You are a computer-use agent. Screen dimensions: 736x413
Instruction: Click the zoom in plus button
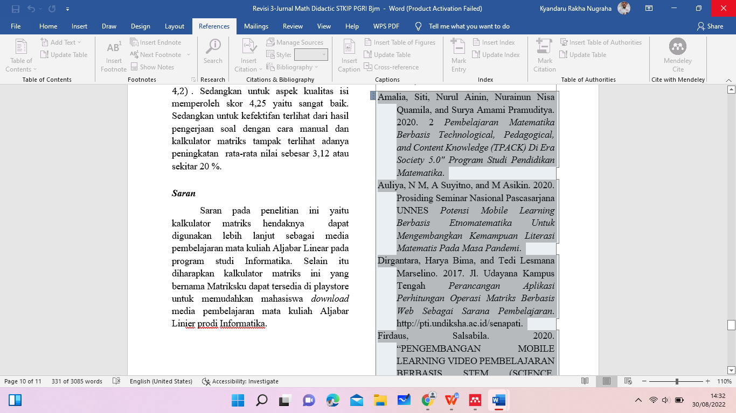(x=709, y=381)
